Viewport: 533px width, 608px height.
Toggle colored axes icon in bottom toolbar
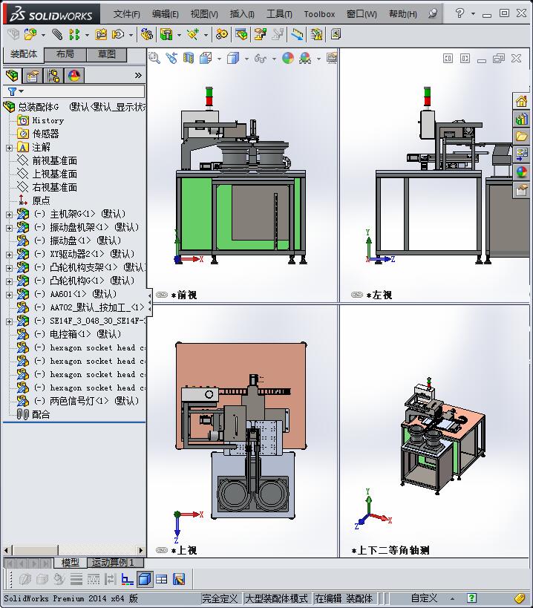(127, 579)
